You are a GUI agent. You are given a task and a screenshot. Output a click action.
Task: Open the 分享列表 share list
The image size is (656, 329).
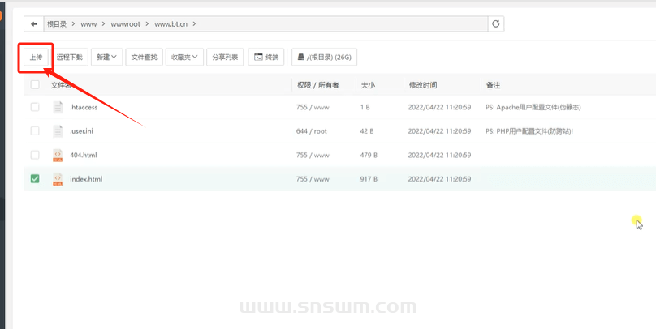click(x=225, y=58)
